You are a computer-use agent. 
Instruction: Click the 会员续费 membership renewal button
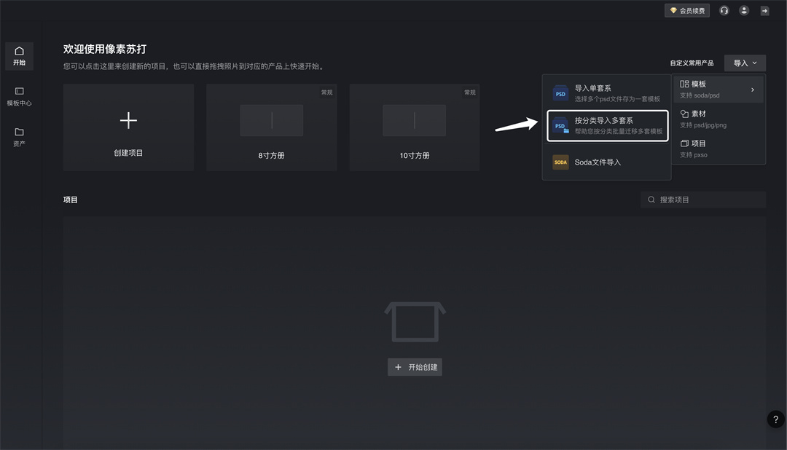[686, 10]
